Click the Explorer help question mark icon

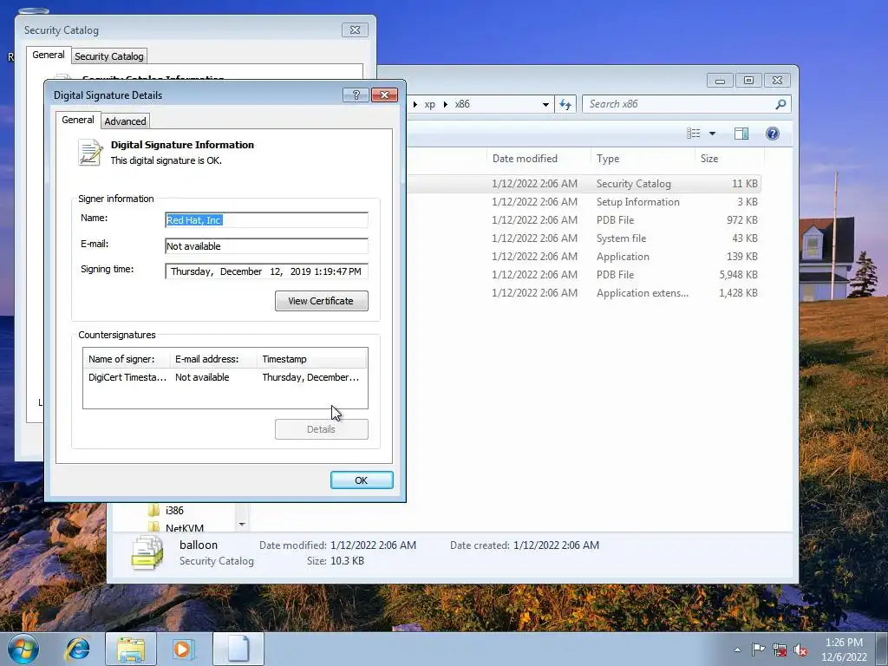pos(773,134)
